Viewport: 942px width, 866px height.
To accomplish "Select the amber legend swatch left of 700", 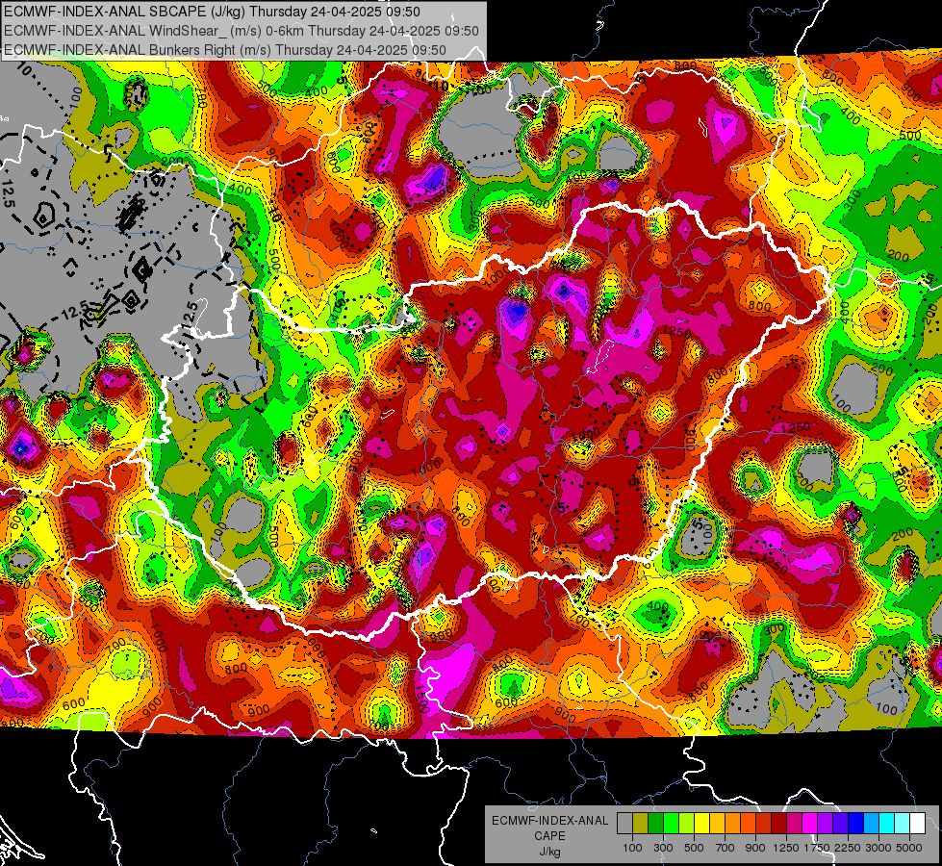I will [x=717, y=823].
